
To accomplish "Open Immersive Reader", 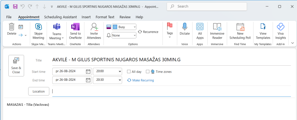I will pos(217,31).
